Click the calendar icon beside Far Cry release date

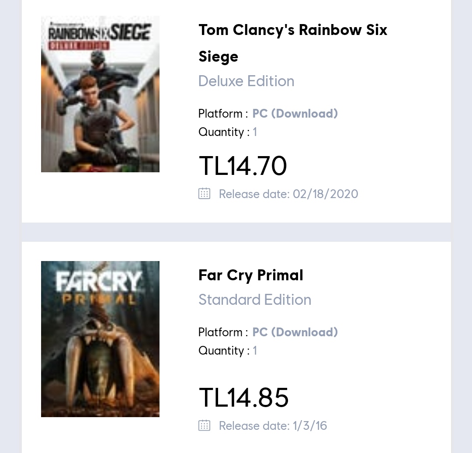coord(204,425)
